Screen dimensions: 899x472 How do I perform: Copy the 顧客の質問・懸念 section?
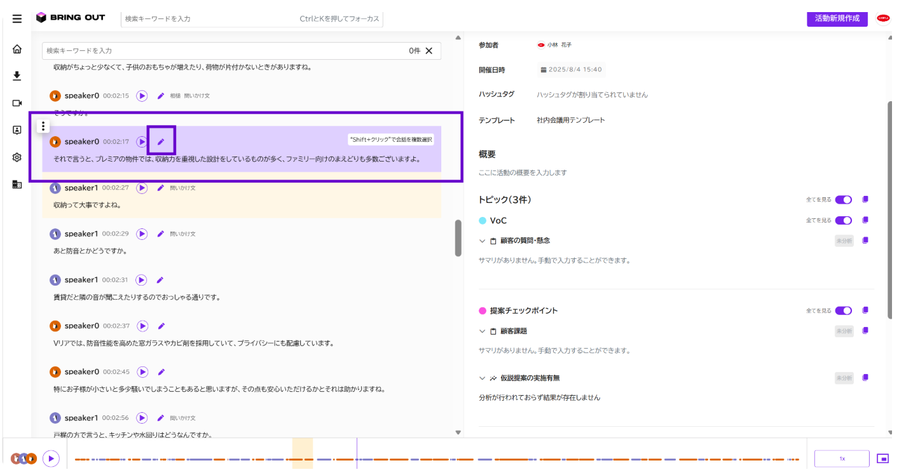click(865, 240)
